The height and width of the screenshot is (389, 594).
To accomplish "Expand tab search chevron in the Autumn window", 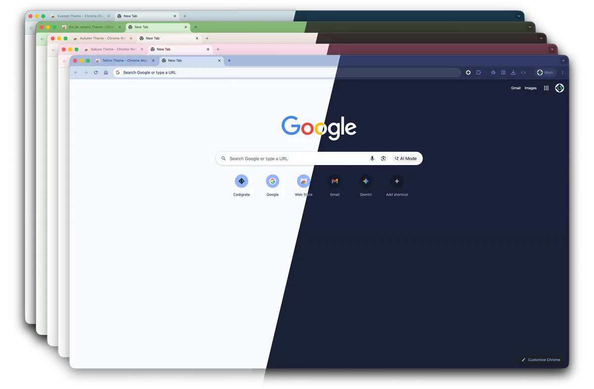I will [x=541, y=39].
